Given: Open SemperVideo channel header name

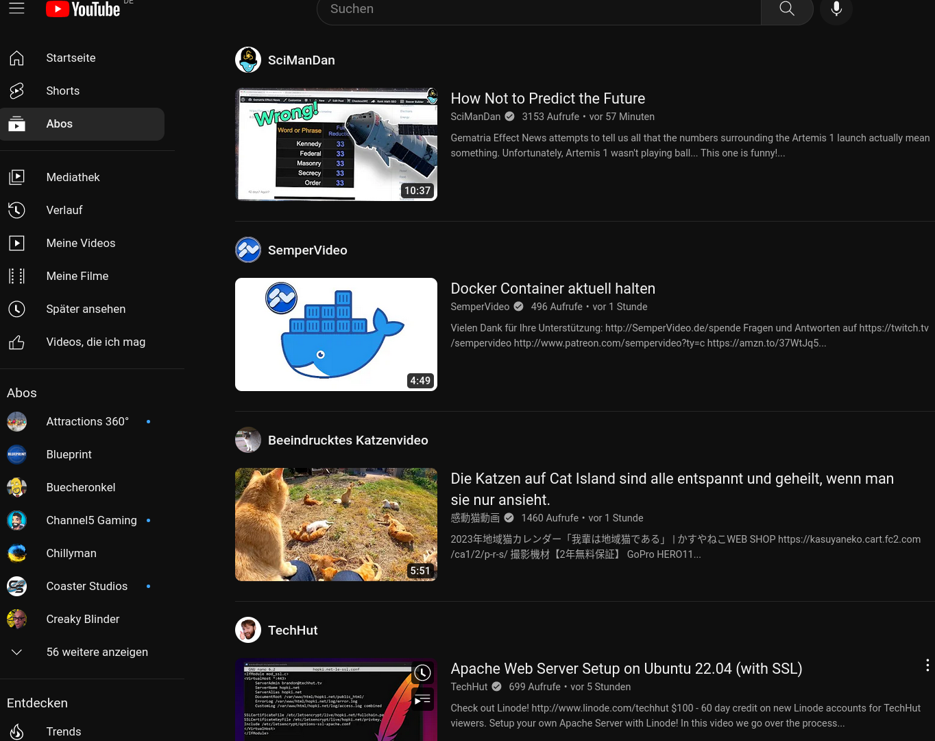Looking at the screenshot, I should pyautogui.click(x=308, y=250).
